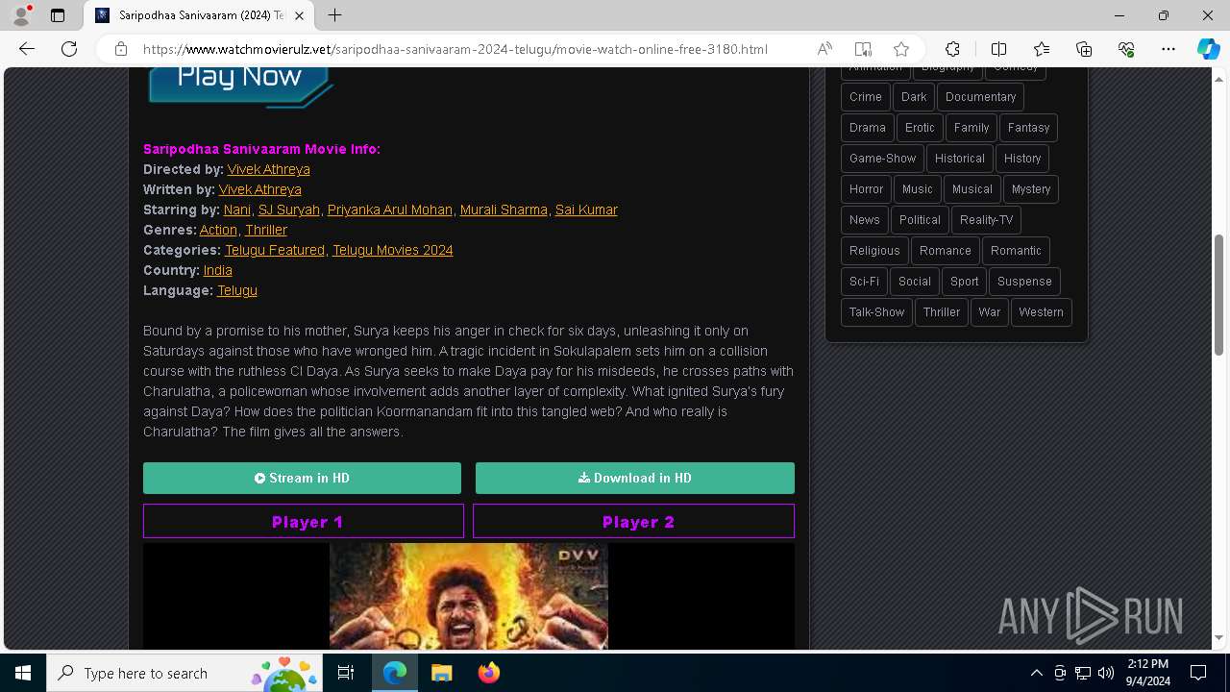Screen dimensions: 1230x692
Task: Select Western genre tag
Action: point(1041,312)
